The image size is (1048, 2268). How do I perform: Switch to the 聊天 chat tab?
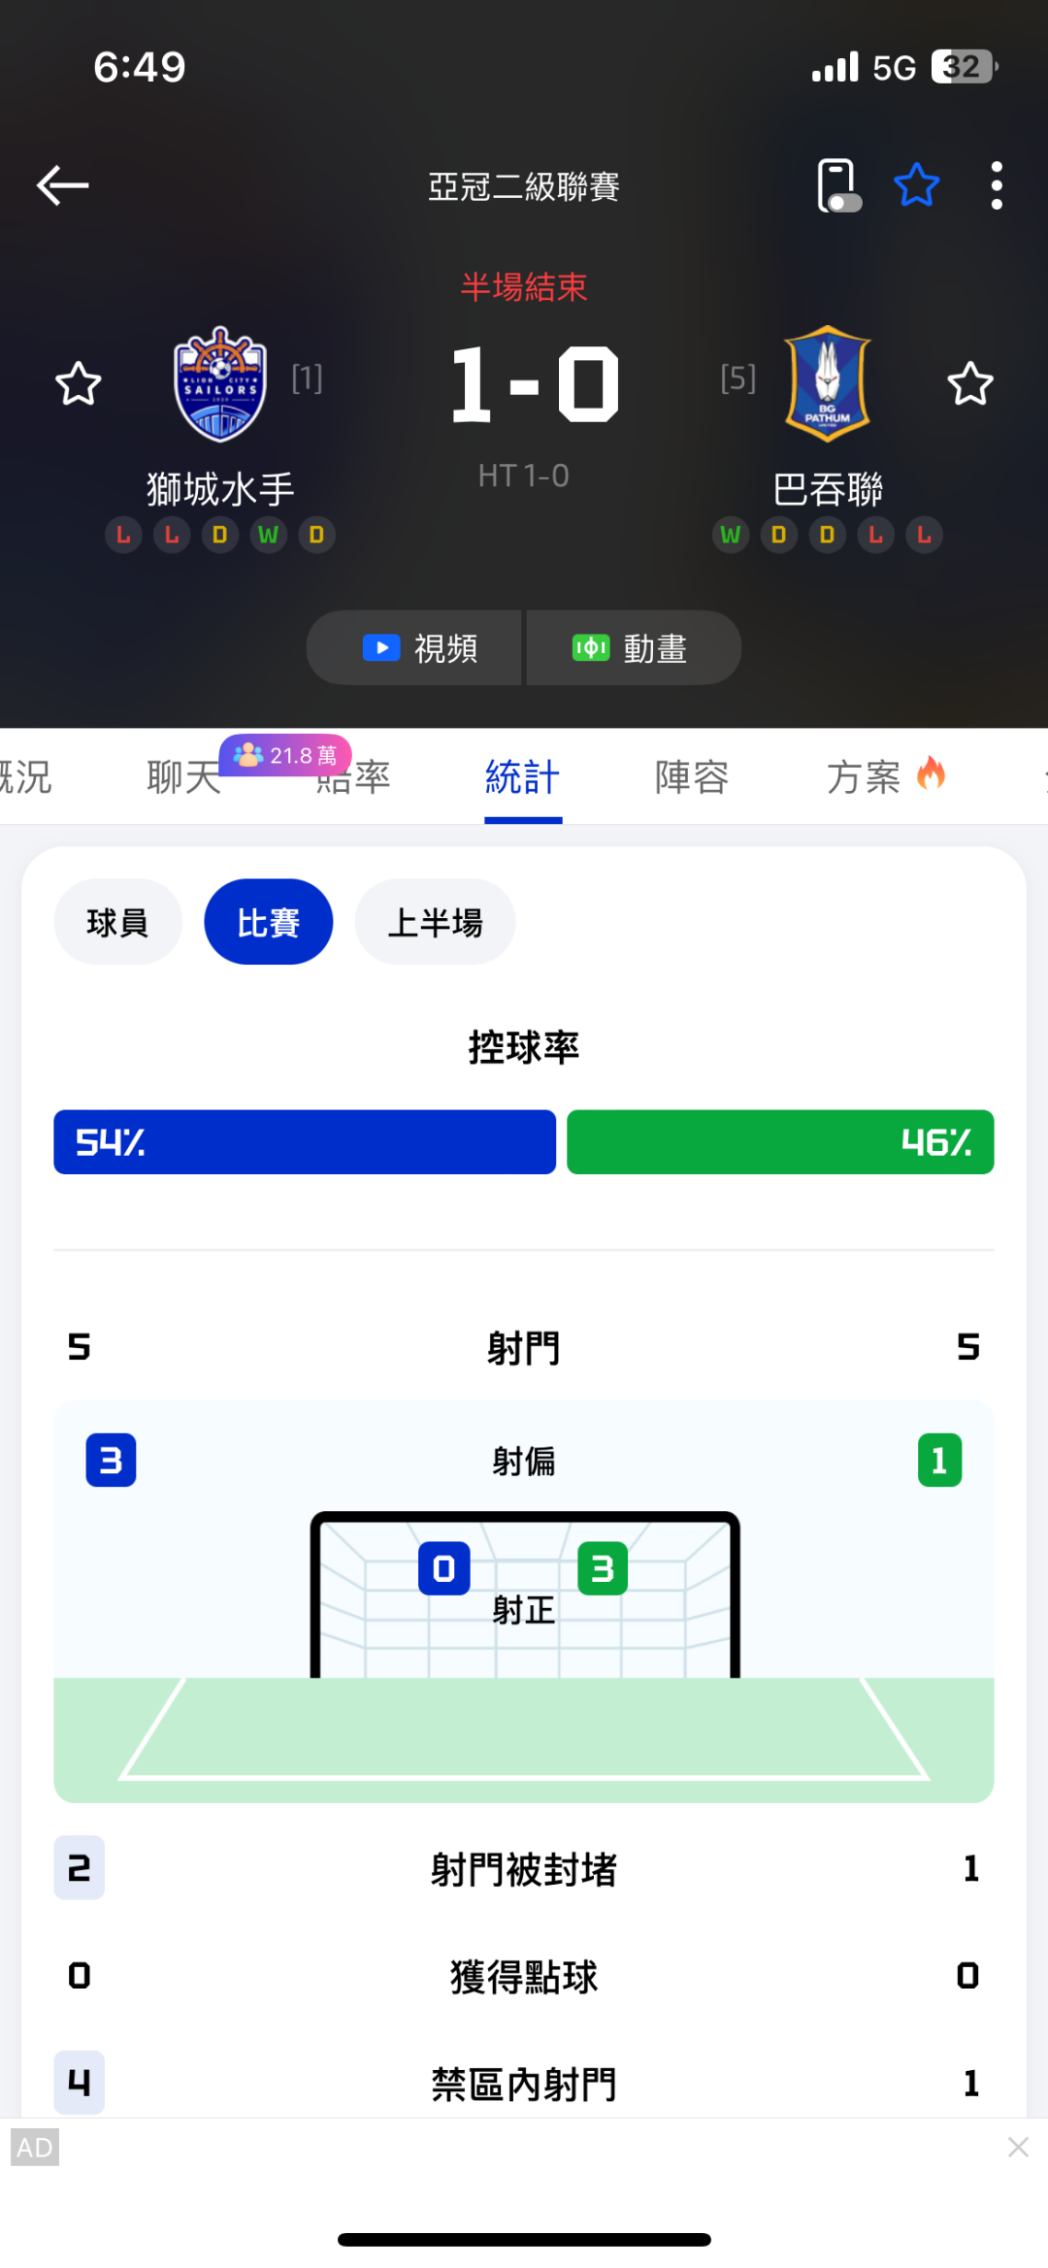184,777
